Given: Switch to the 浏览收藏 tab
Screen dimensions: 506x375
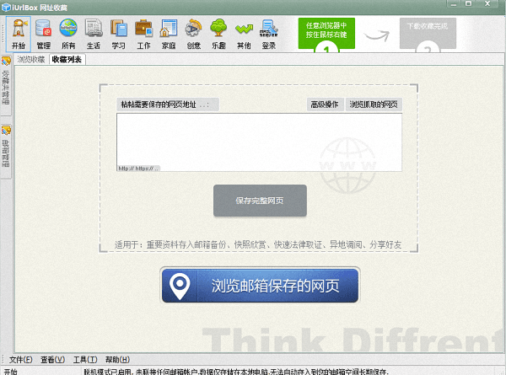Looking at the screenshot, I should tap(31, 60).
